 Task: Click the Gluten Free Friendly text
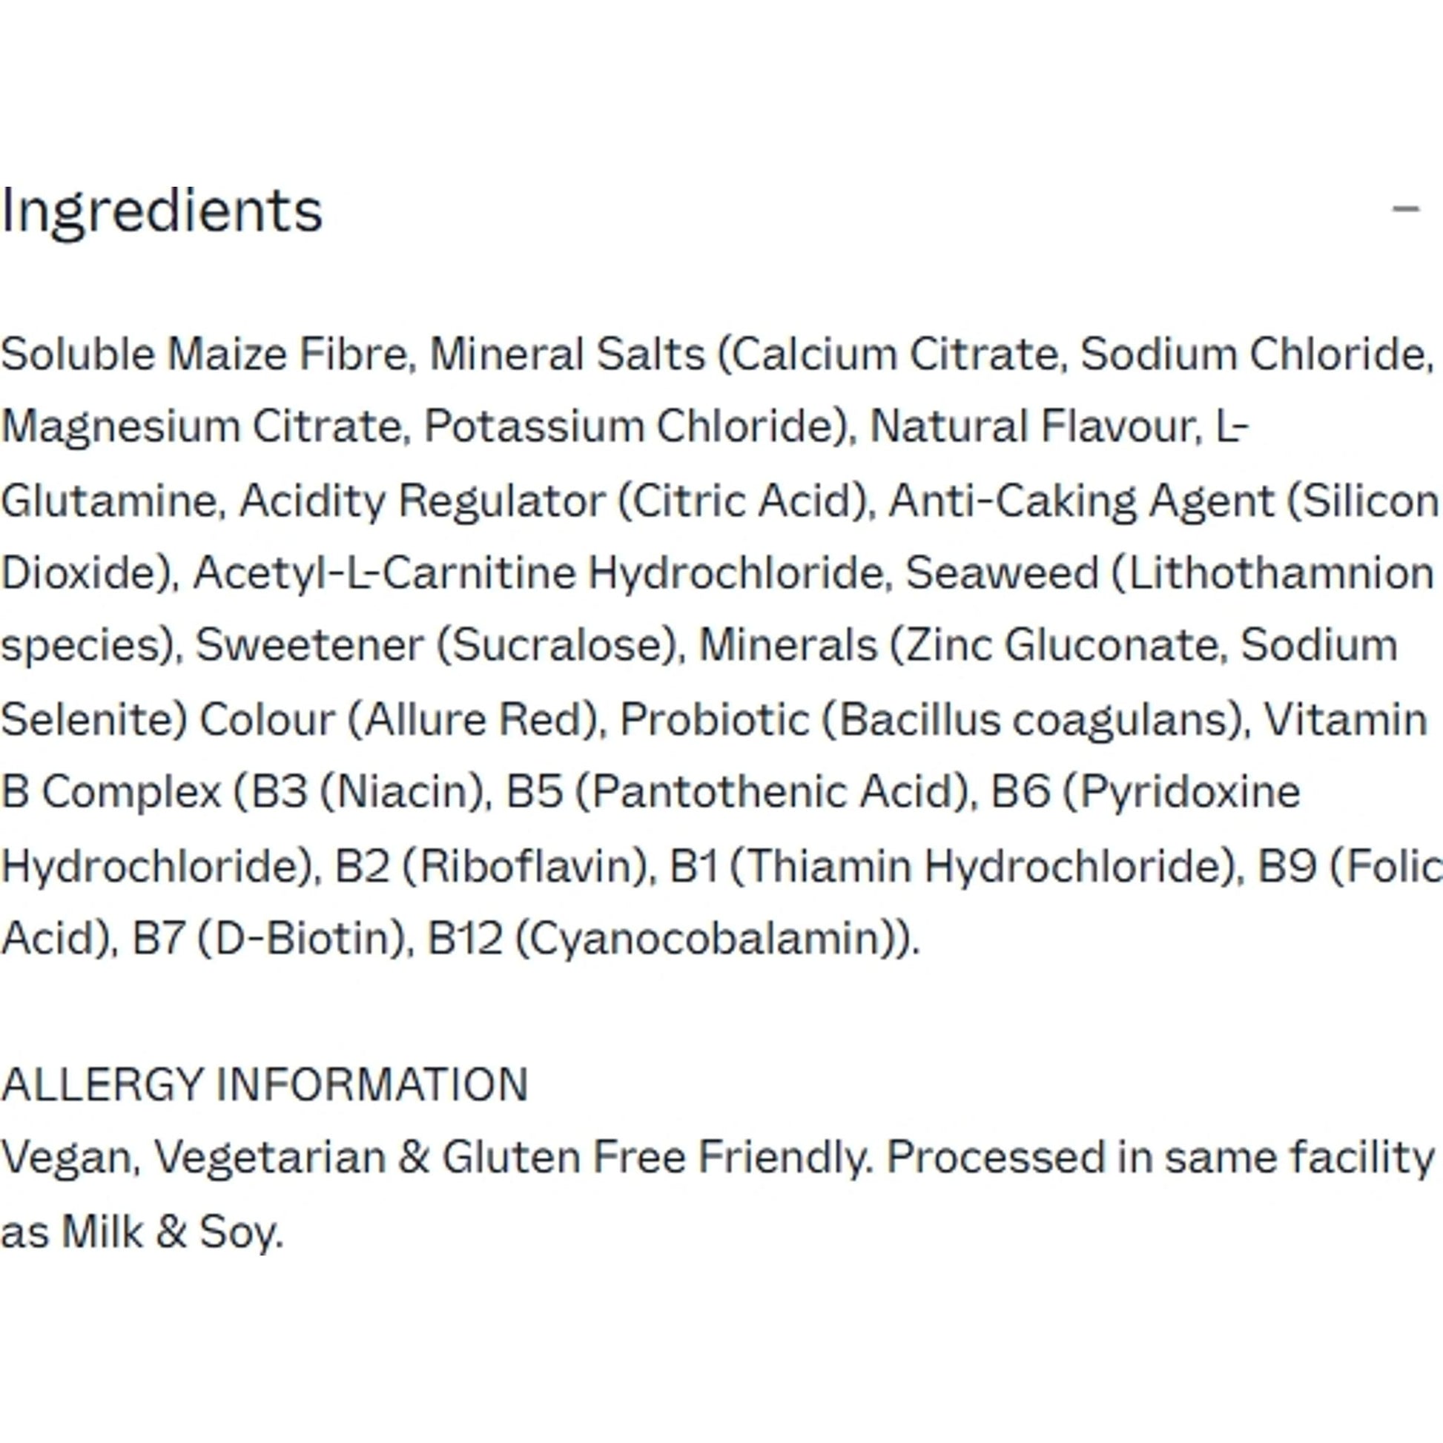656,1158
